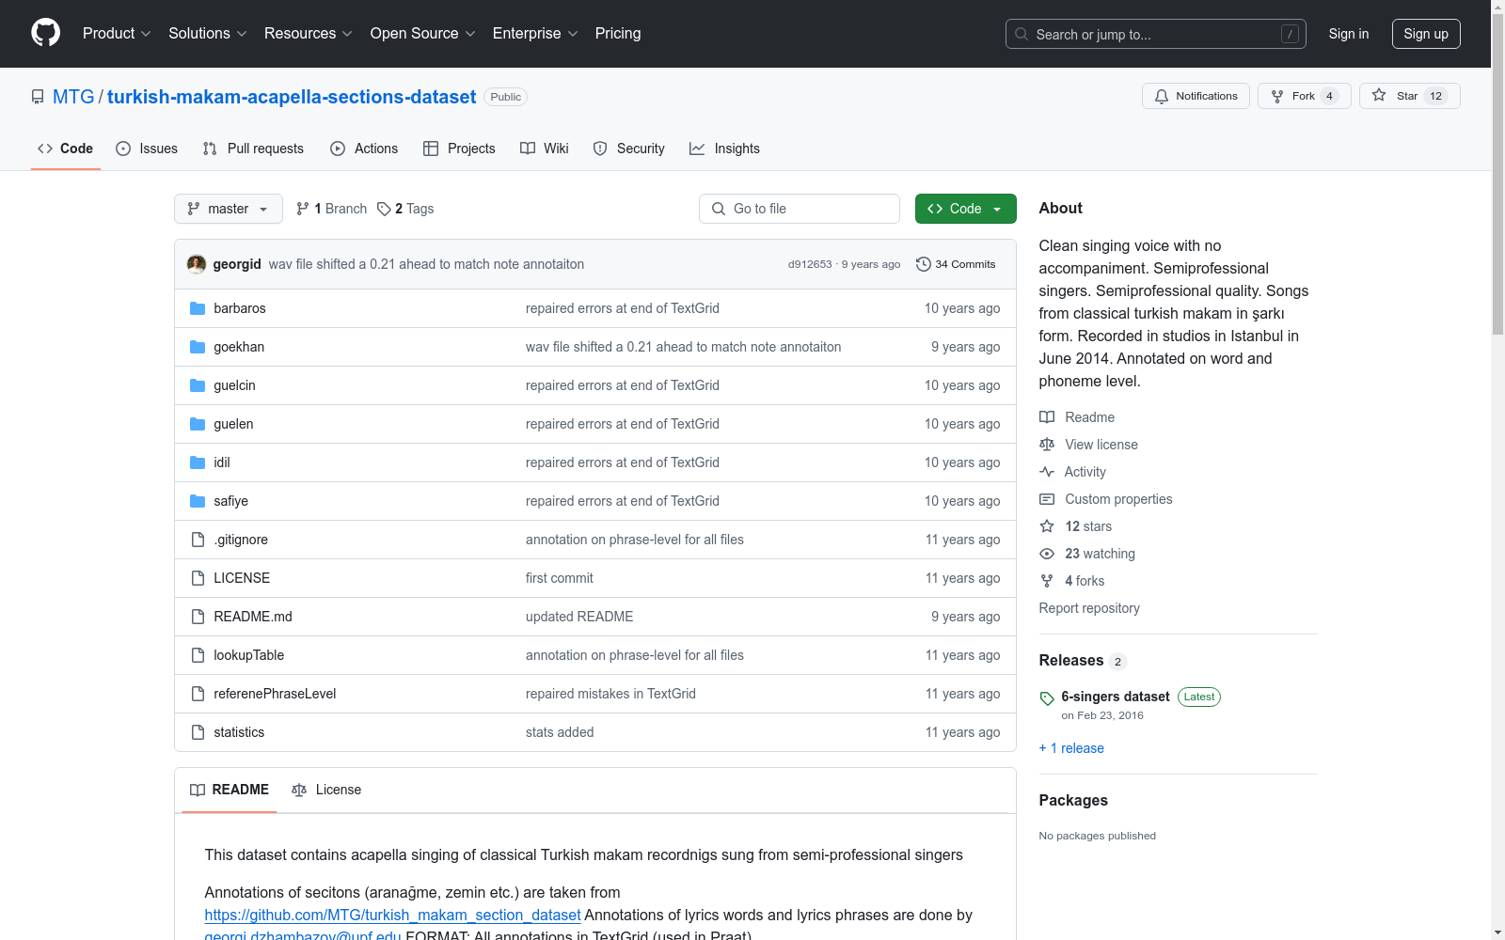Open the 34 Commits history
The image size is (1505, 940).
point(956,264)
